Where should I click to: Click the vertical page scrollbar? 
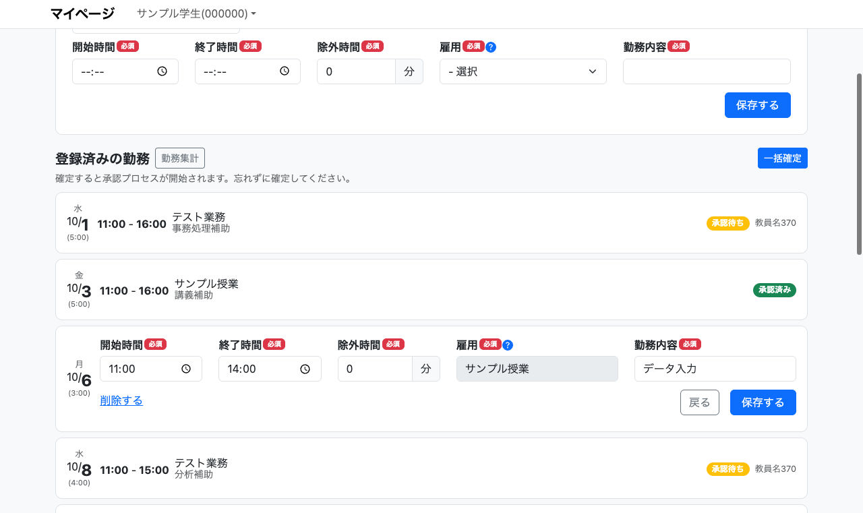point(859,164)
